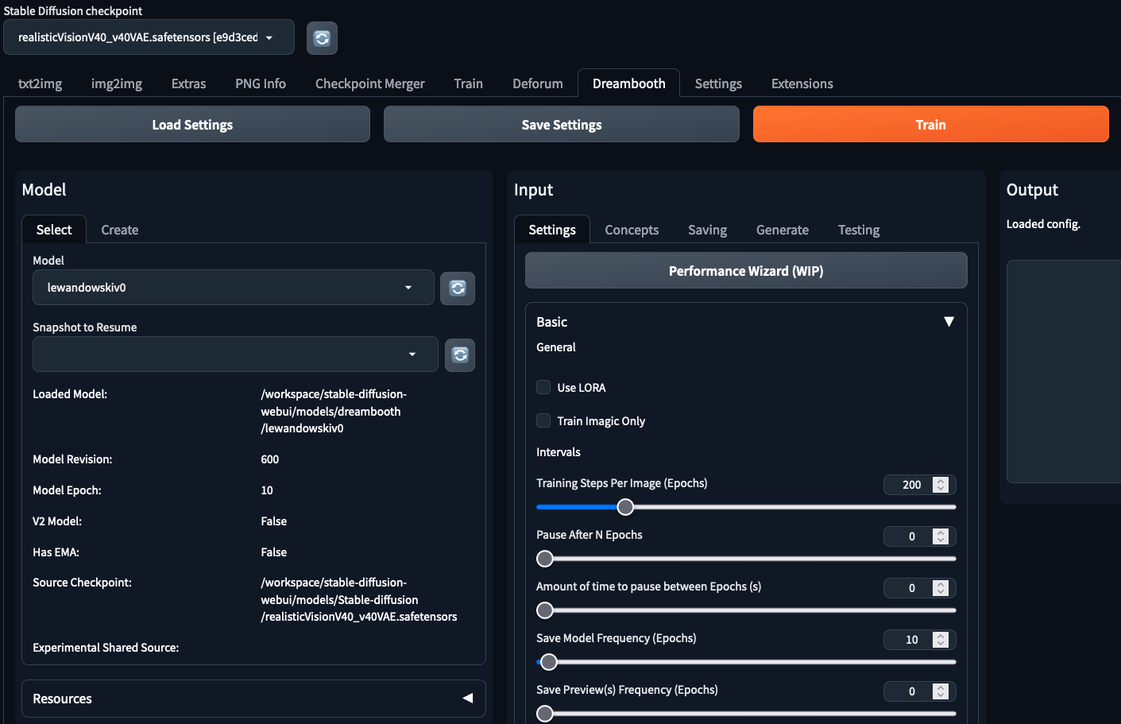Switch to the Create model tab
The width and height of the screenshot is (1121, 724).
click(120, 230)
